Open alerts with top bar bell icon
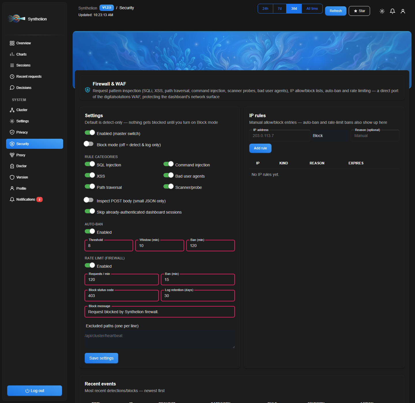Viewport: 415px width, 403px height. [393, 11]
